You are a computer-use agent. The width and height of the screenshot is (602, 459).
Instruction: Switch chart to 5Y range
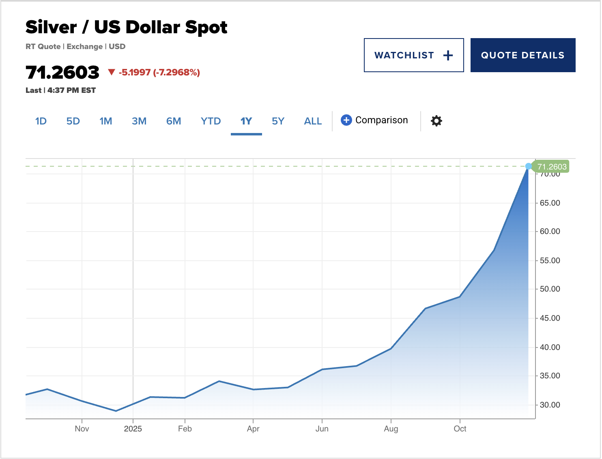(278, 121)
